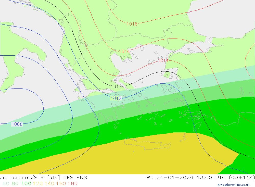Click the 1006 isobar label

click(17, 124)
